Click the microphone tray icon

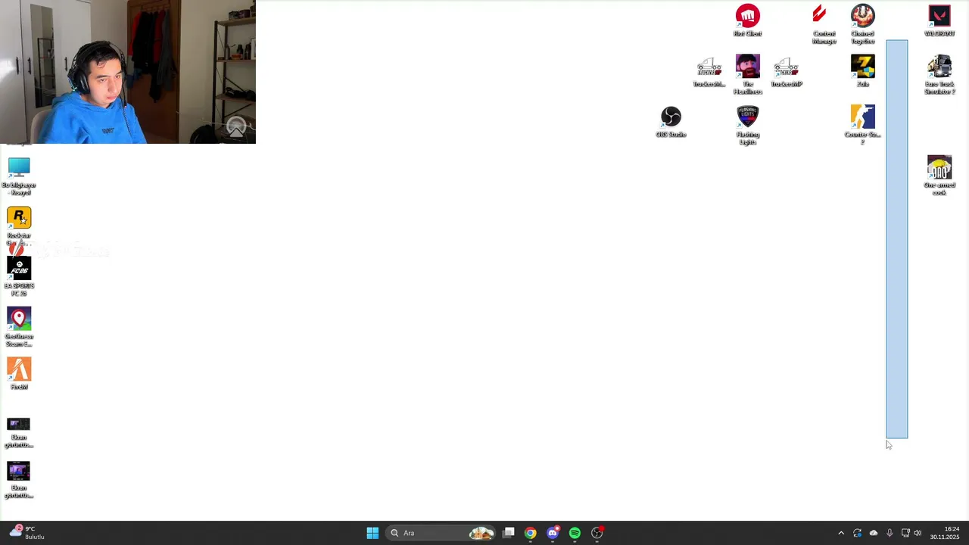(x=890, y=533)
